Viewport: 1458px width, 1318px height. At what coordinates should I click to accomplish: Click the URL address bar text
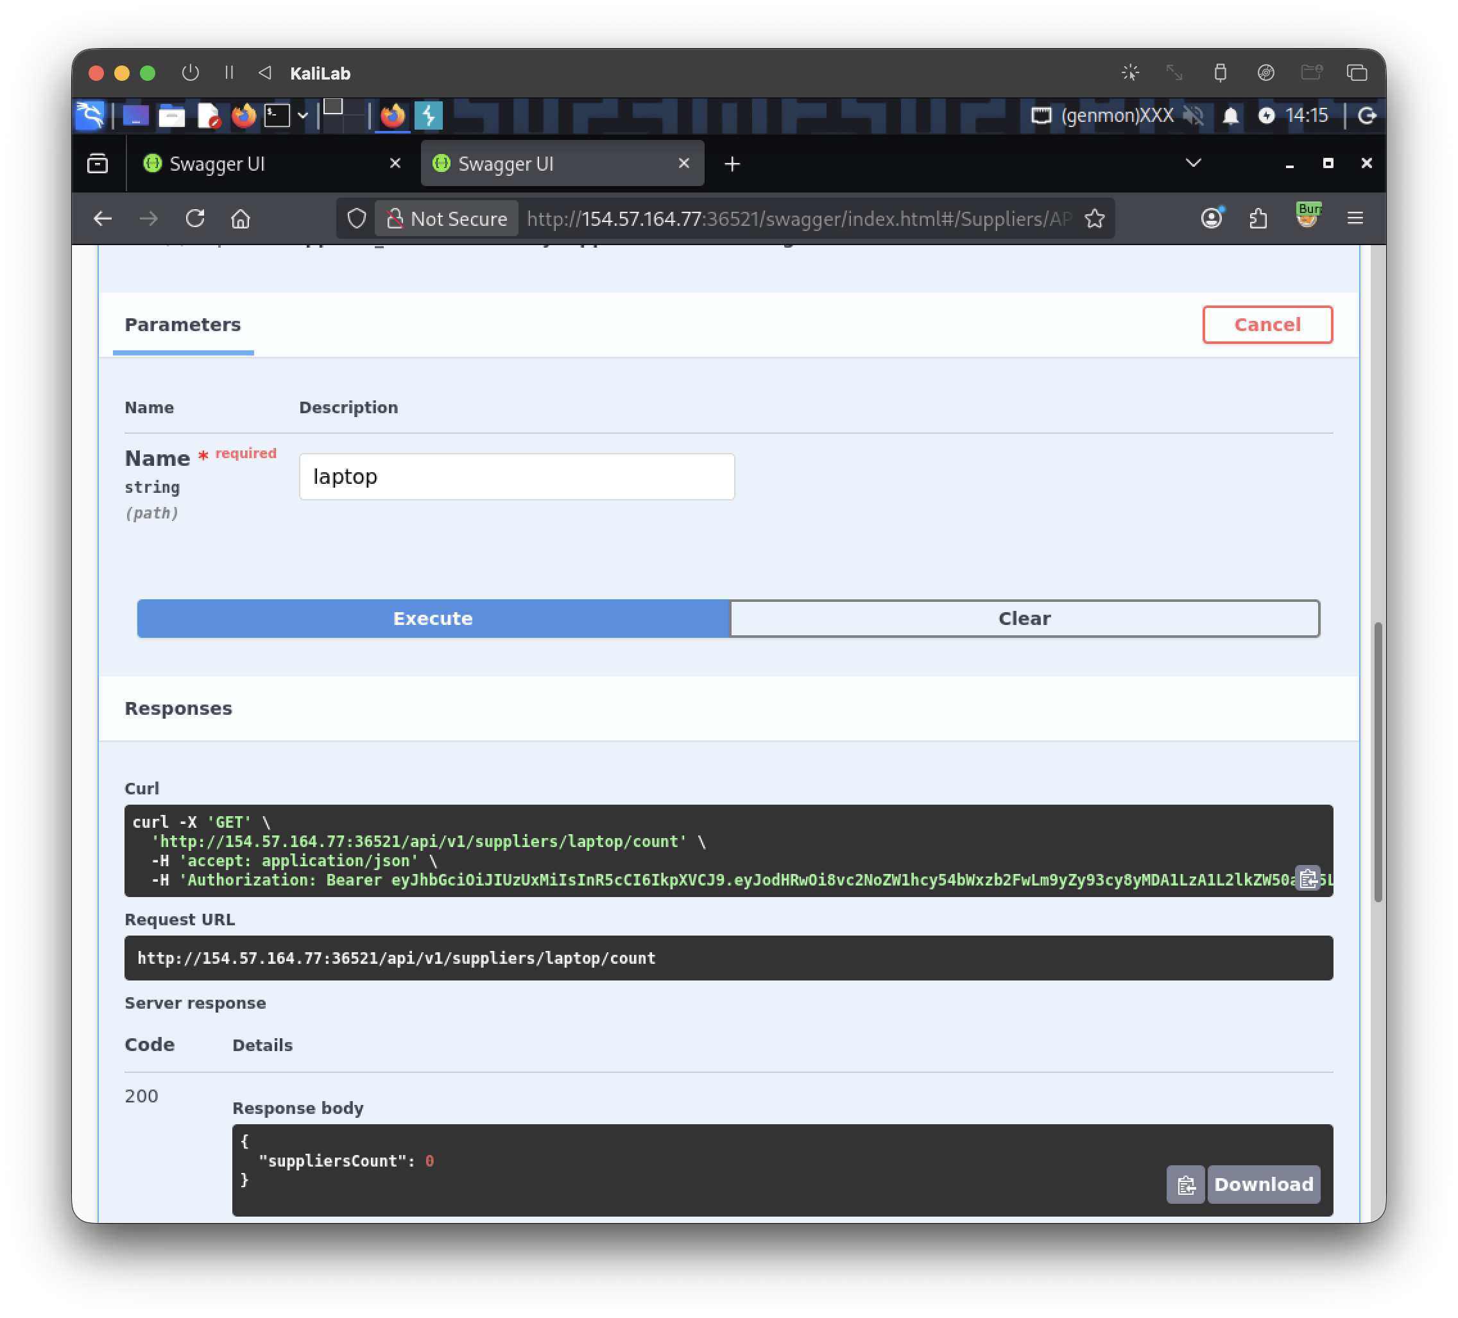click(798, 218)
